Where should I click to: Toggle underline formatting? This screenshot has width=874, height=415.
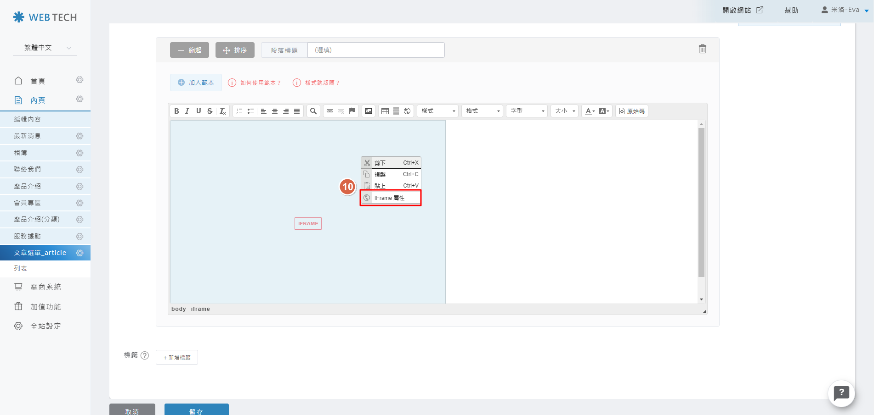click(x=199, y=111)
